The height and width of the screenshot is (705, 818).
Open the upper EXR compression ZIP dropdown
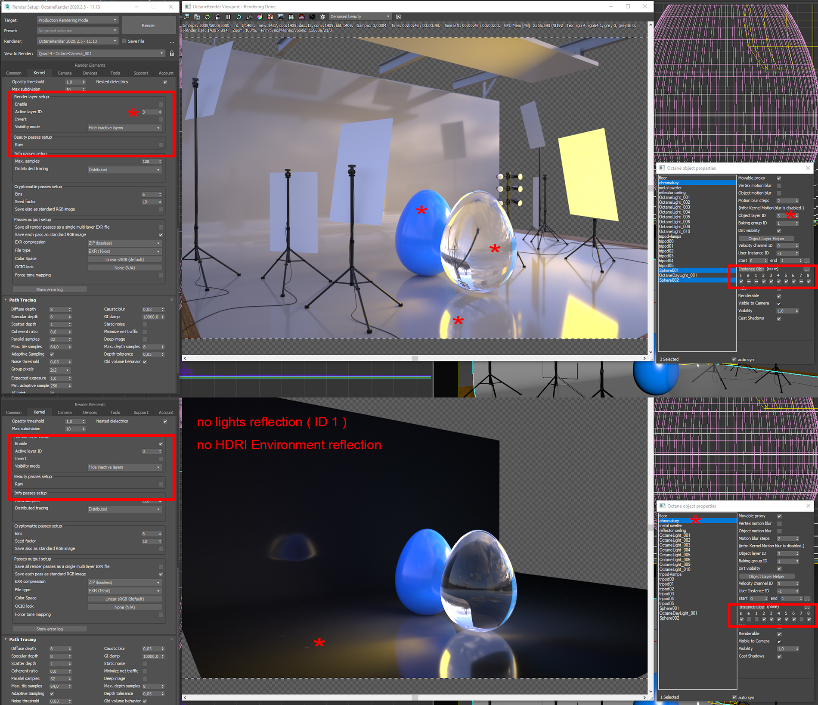[124, 243]
